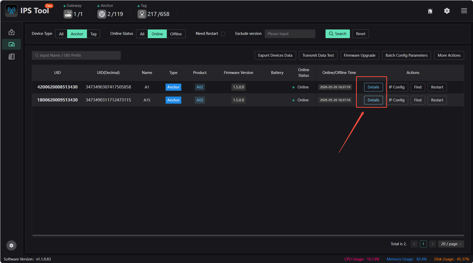Screen dimensions: 473x263
Task: Go to the map location sidebar icon
Action: coord(11,32)
